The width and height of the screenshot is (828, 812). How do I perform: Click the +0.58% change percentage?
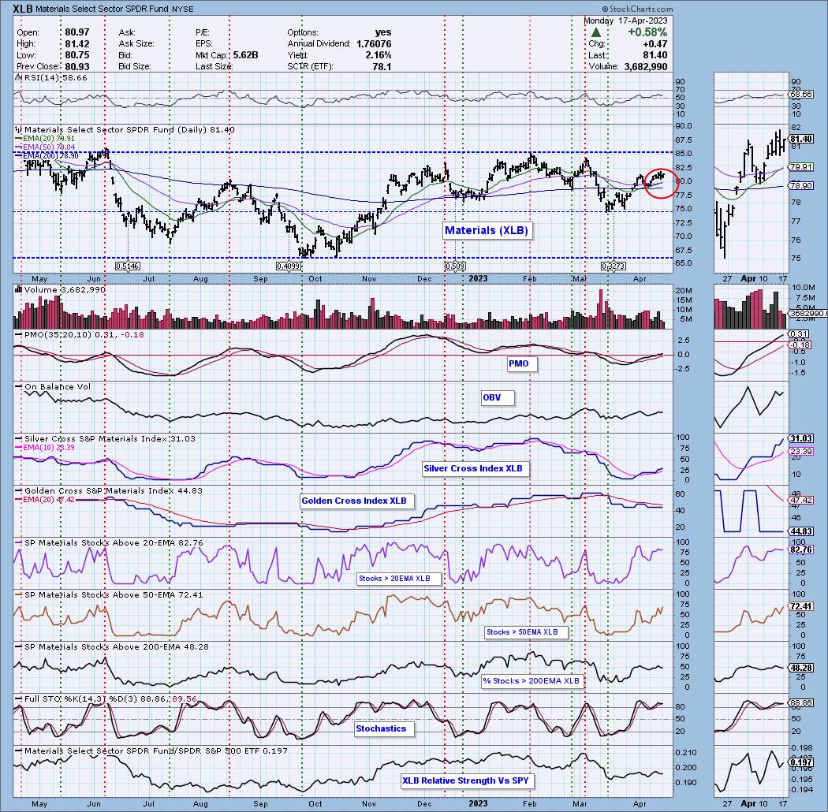tap(647, 33)
